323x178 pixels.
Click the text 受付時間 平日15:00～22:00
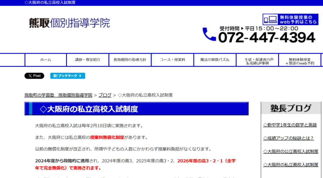click(259, 28)
